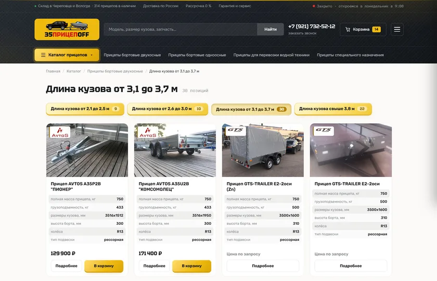
Task: Click Гарантия и сервис top link
Action: point(235,6)
